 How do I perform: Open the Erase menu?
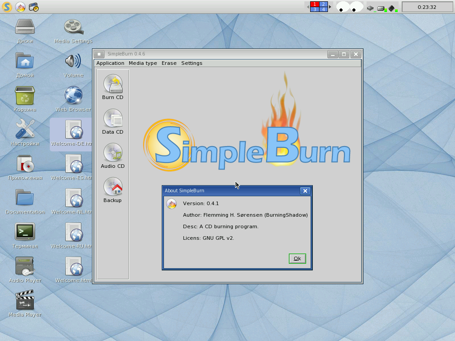[x=169, y=63]
